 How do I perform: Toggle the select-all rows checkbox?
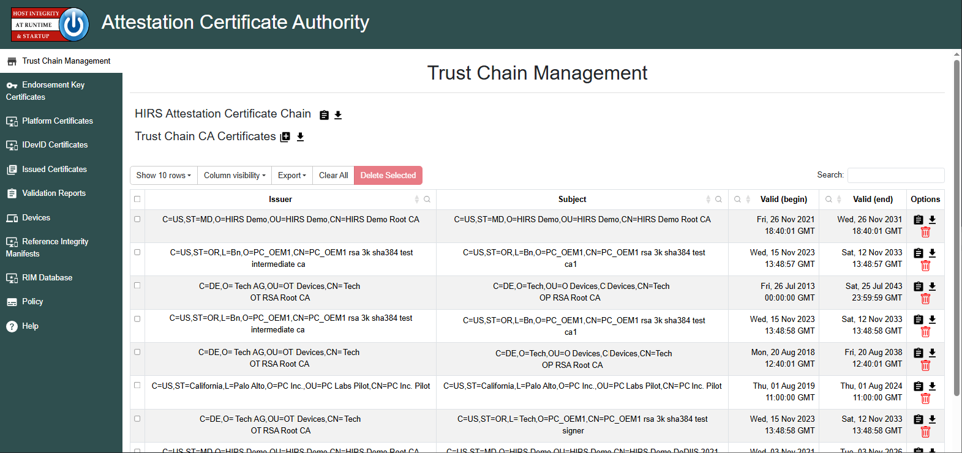tap(137, 199)
